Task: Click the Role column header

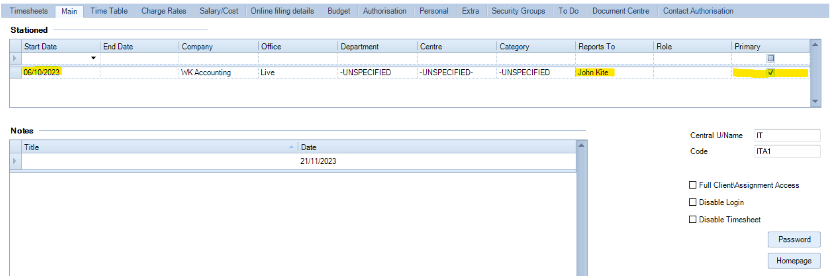Action: click(693, 46)
